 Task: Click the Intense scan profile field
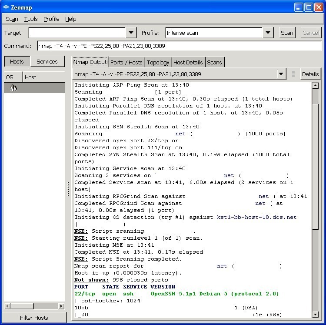point(214,33)
